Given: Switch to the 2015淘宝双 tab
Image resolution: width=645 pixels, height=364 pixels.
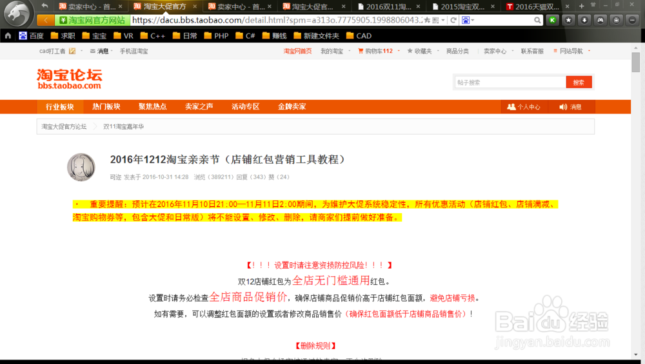Looking at the screenshot, I should pyautogui.click(x=463, y=6).
